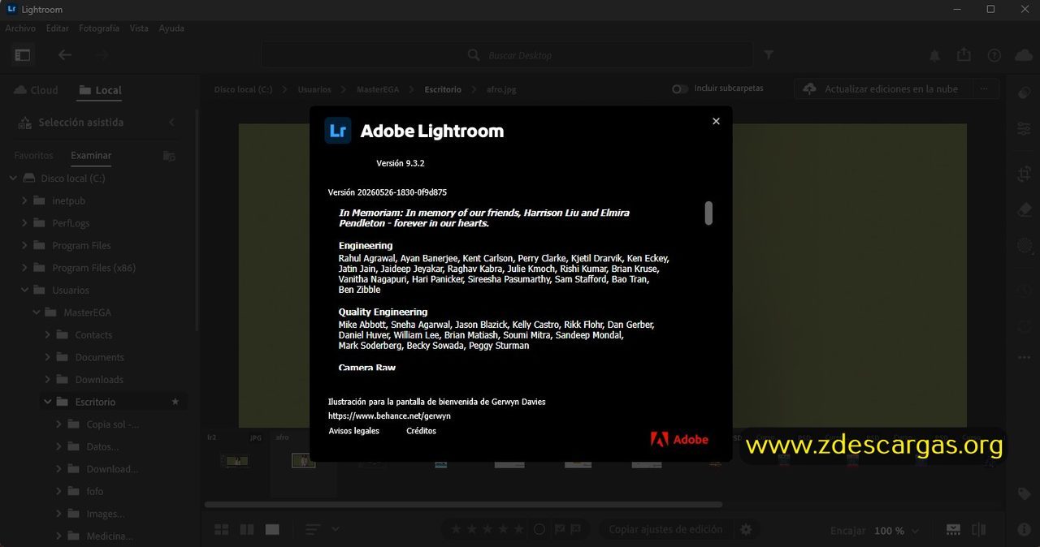
Task: Select the Healing eraser tool
Action: click(1024, 210)
